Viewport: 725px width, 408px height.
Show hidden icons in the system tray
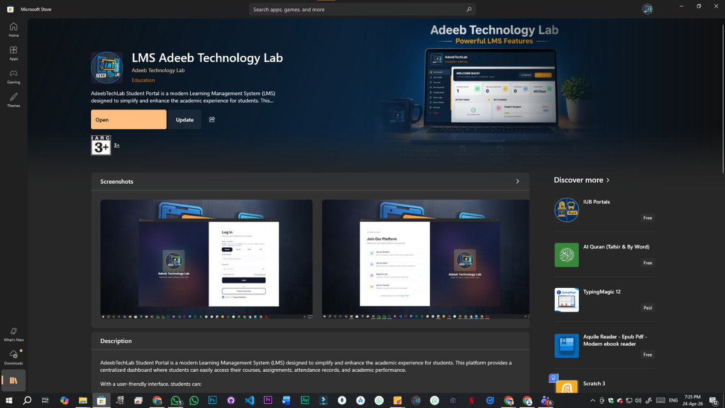click(x=592, y=400)
